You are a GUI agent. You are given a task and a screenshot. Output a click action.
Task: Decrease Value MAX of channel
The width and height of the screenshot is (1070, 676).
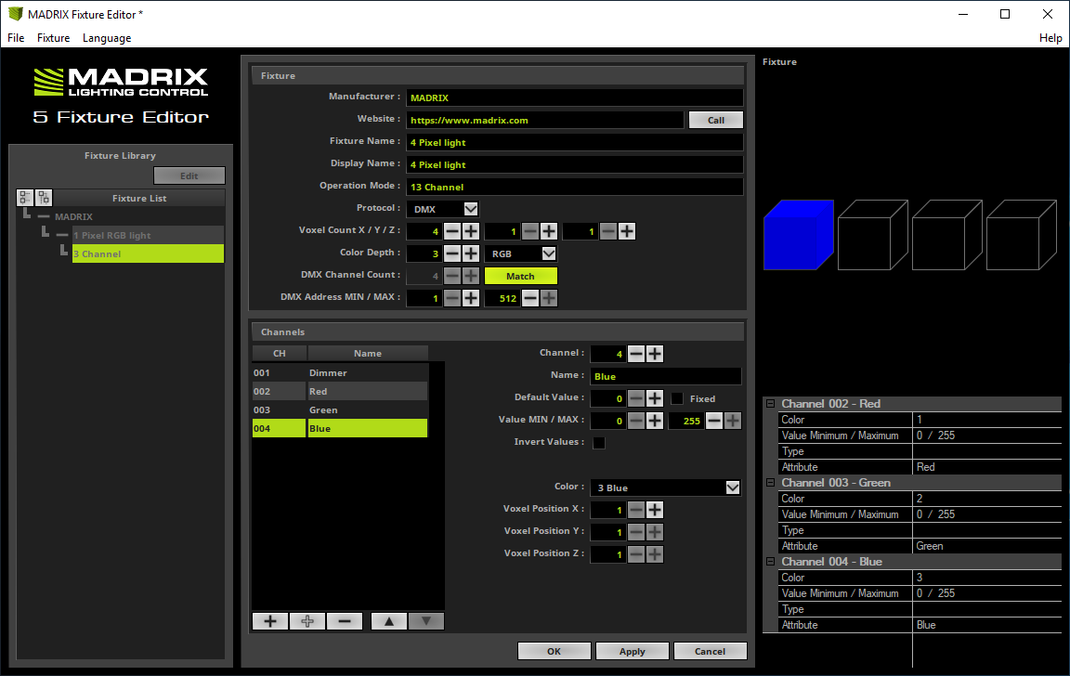click(x=713, y=421)
